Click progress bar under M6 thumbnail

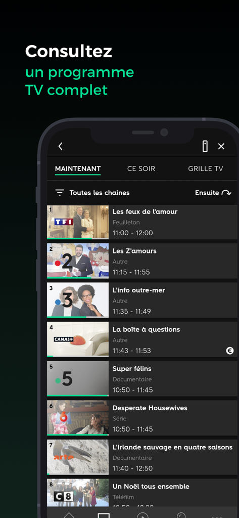point(78,435)
